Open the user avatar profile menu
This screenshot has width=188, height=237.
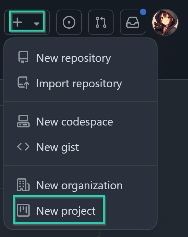pos(165,22)
